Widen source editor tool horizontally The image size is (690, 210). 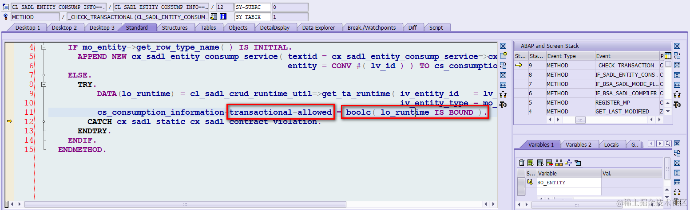[503, 85]
